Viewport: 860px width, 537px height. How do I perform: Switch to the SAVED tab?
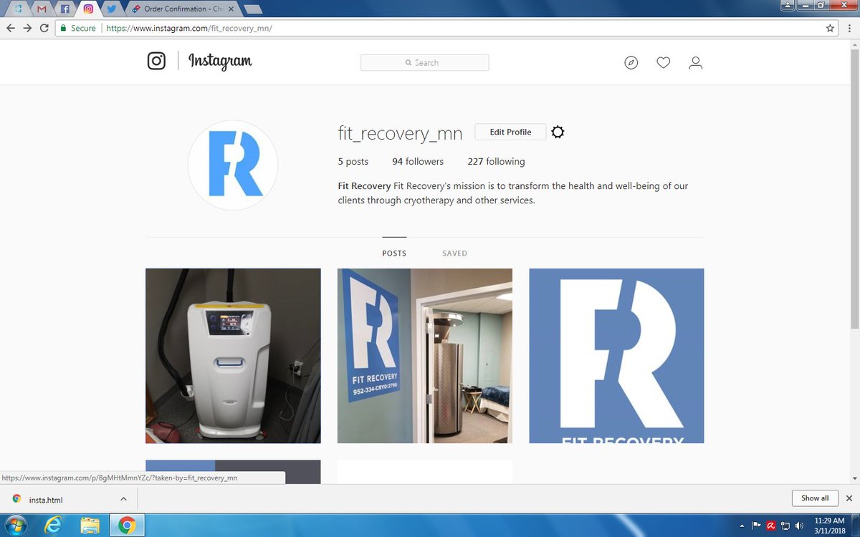click(x=454, y=253)
